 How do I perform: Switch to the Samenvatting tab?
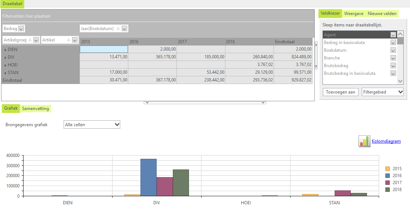tap(35, 109)
